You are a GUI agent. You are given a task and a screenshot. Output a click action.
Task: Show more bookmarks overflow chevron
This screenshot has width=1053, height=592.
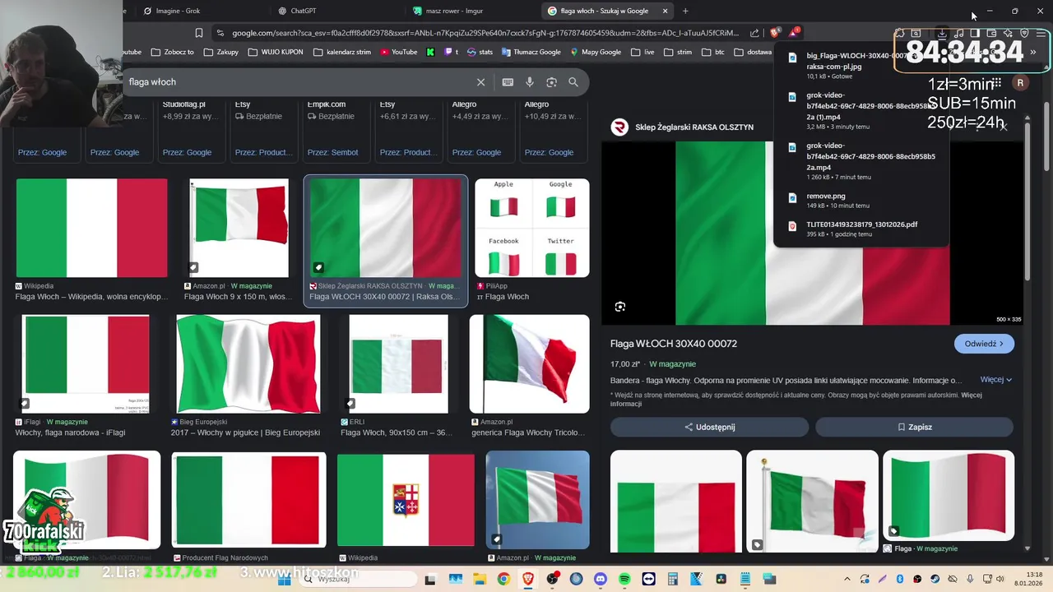point(1033,52)
